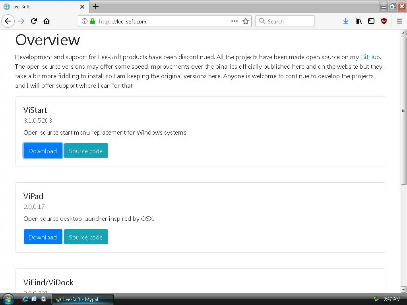The width and height of the screenshot is (407, 305).
Task: Select Lee-Soft - Mypal taskbar button
Action: pyautogui.click(x=83, y=299)
